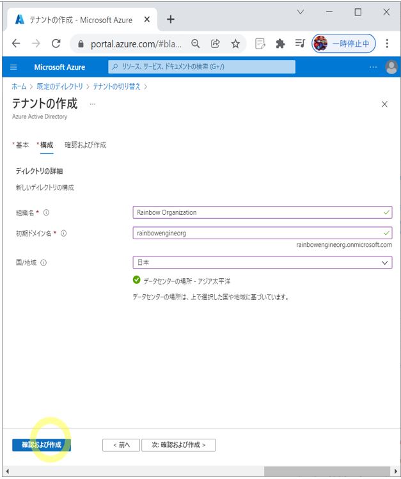Image resolution: width=401 pixels, height=479 pixels.
Task: Click the ホーム breadcrumb link
Action: [x=19, y=86]
